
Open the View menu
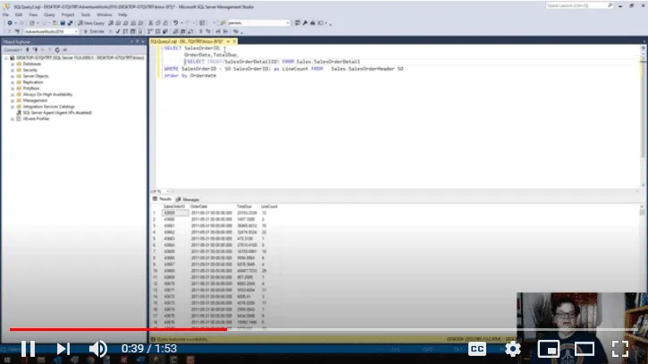click(x=33, y=14)
